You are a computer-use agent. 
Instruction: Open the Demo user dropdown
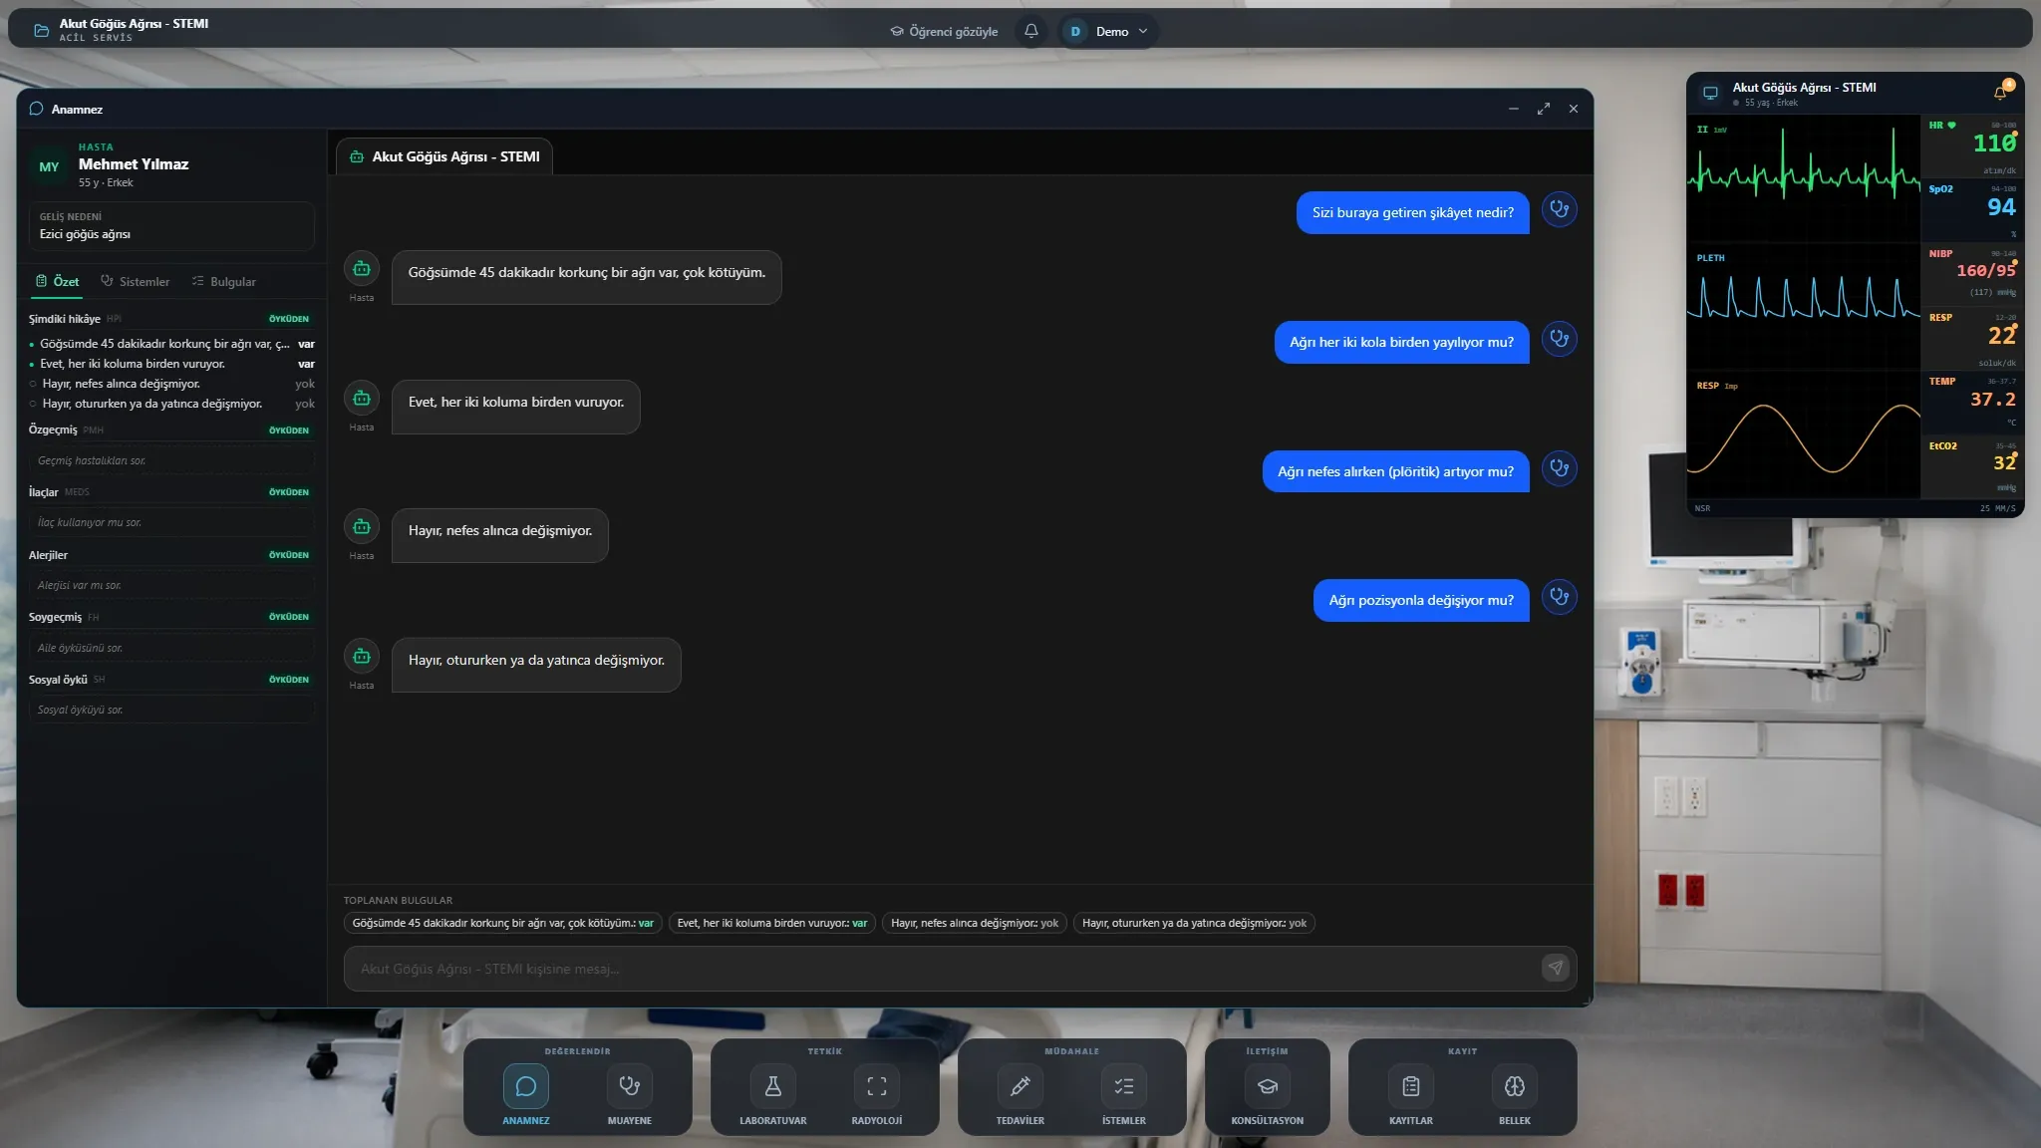pyautogui.click(x=1109, y=31)
